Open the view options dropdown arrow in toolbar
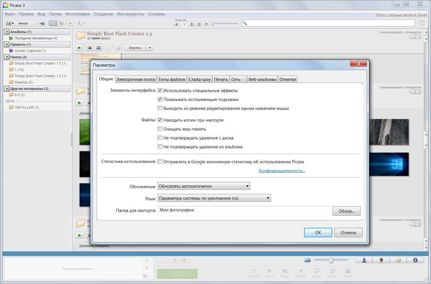 (70, 23)
